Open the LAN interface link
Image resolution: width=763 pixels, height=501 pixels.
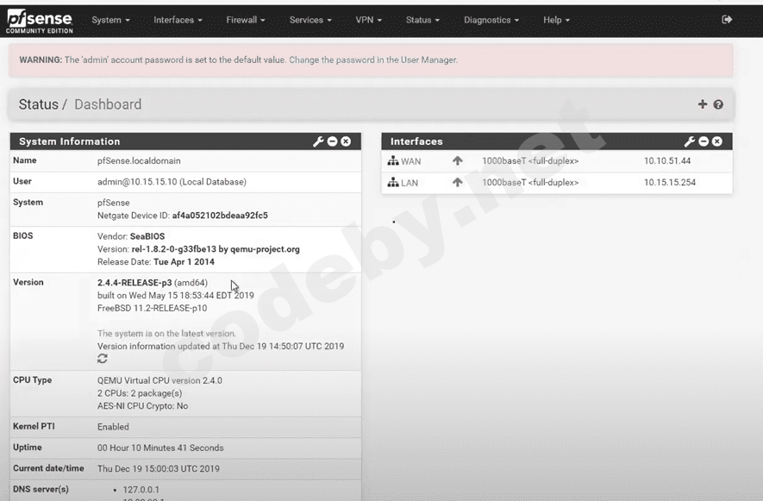coord(410,183)
